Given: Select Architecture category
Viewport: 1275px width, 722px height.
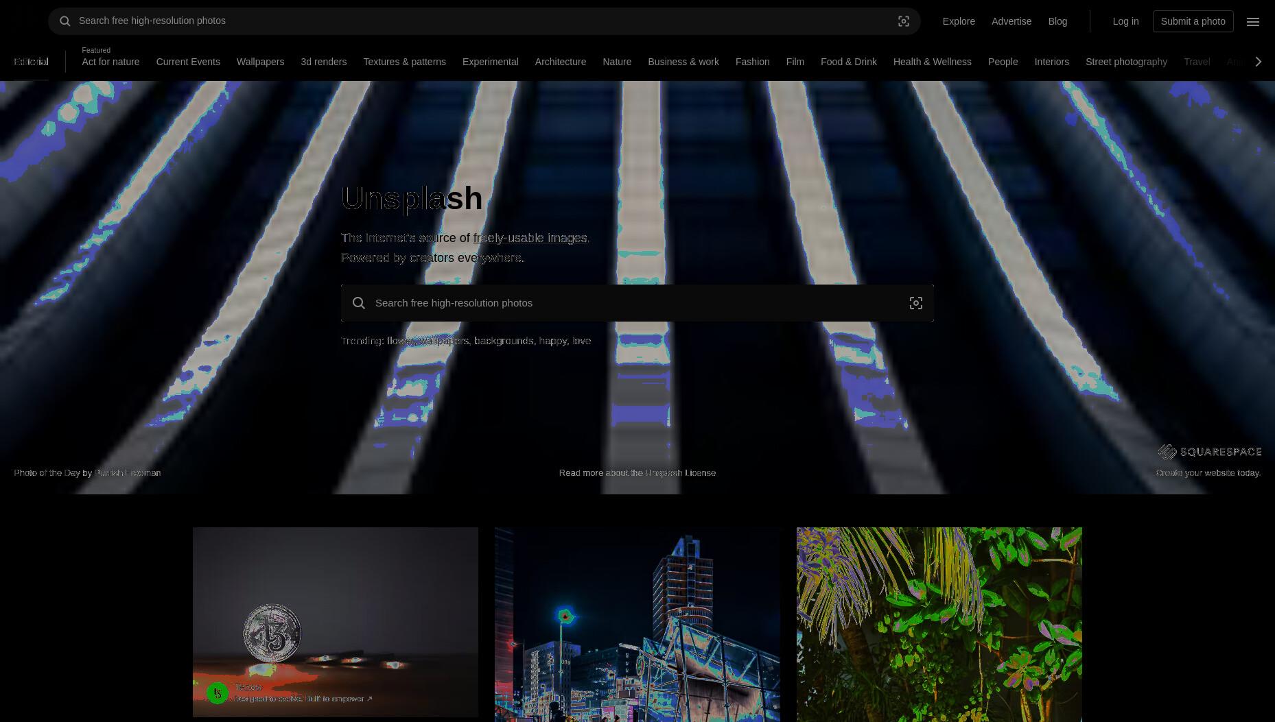Looking at the screenshot, I should (x=561, y=62).
